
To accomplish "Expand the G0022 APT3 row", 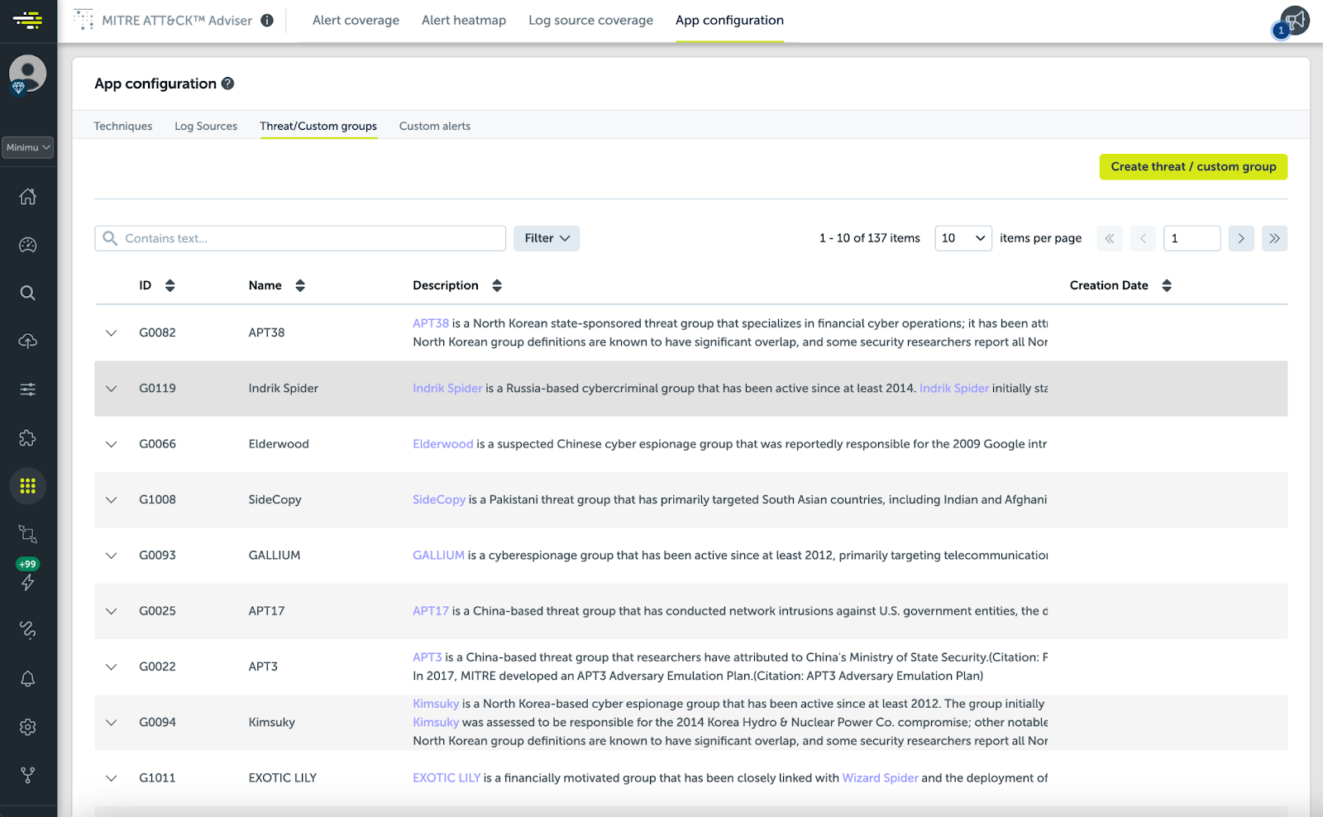I will coord(112,666).
